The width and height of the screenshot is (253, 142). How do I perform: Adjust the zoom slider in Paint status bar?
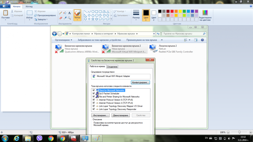pyautogui.click(x=239, y=132)
